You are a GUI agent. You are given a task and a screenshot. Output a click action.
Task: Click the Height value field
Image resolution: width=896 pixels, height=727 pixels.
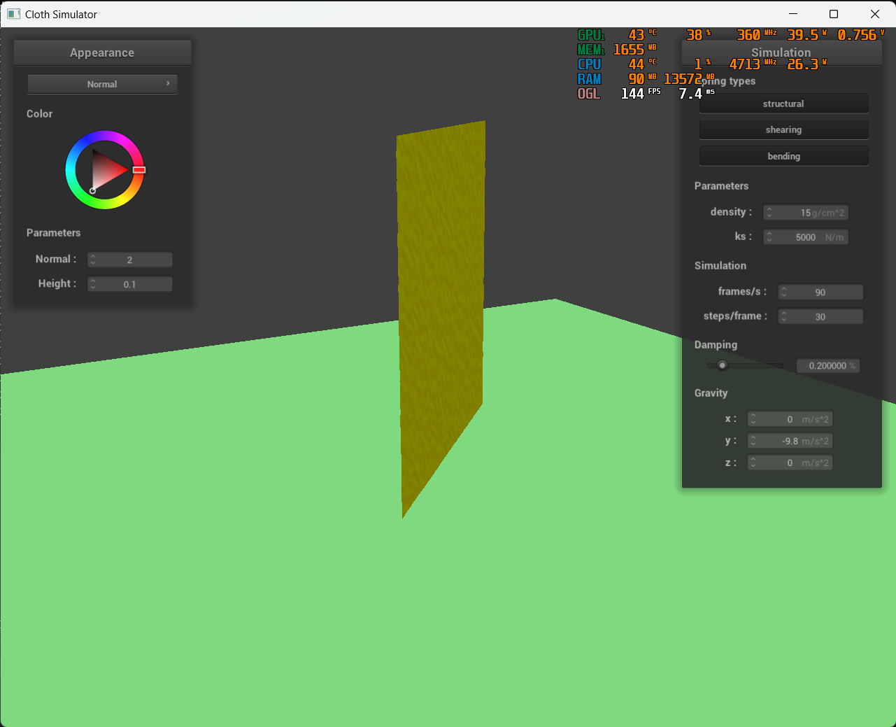(x=130, y=284)
